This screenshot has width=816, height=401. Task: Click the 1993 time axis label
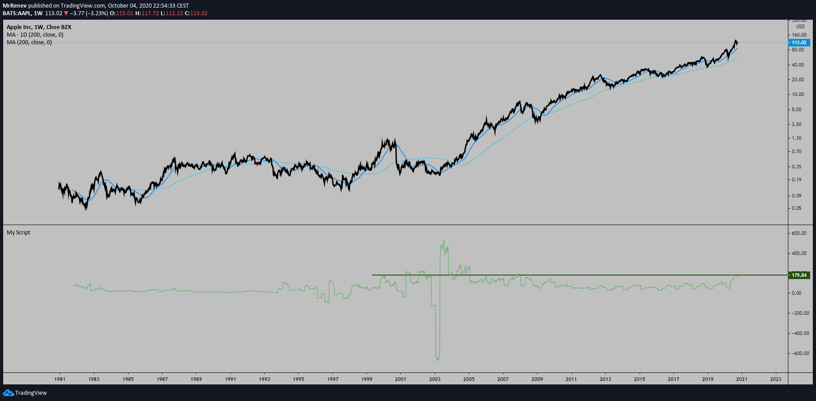click(x=264, y=379)
